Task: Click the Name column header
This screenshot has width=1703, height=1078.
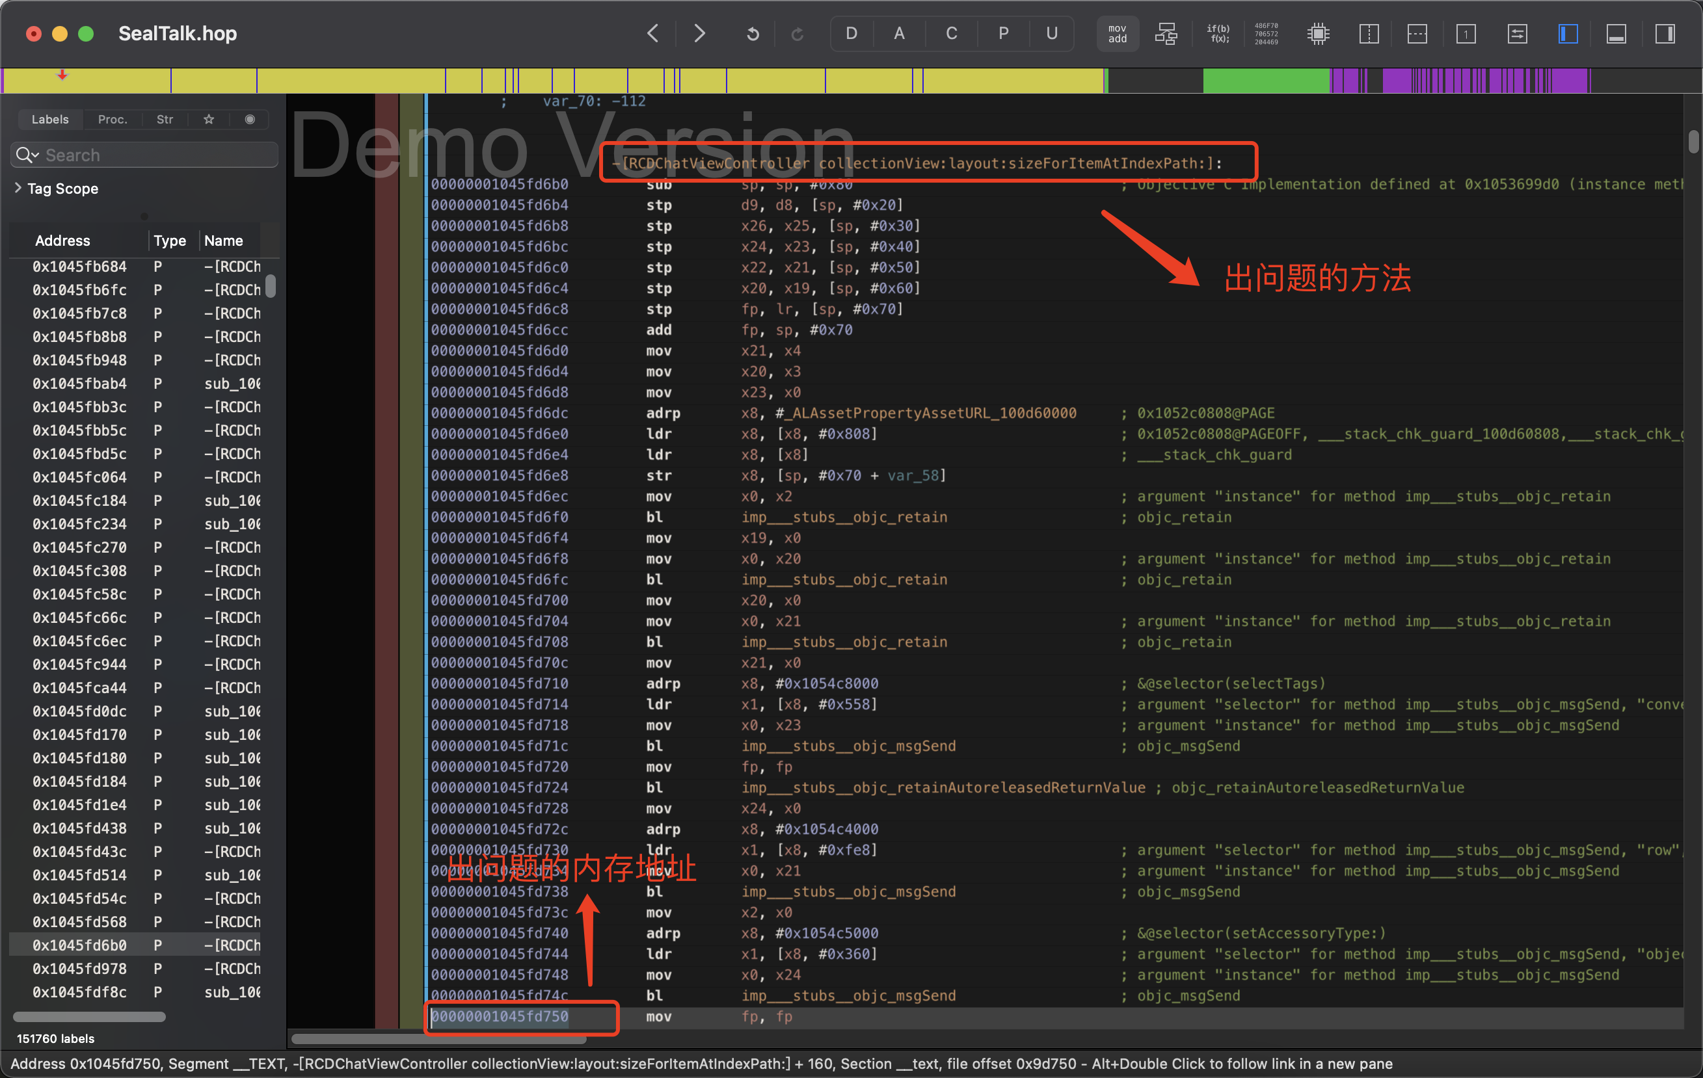Action: click(224, 241)
